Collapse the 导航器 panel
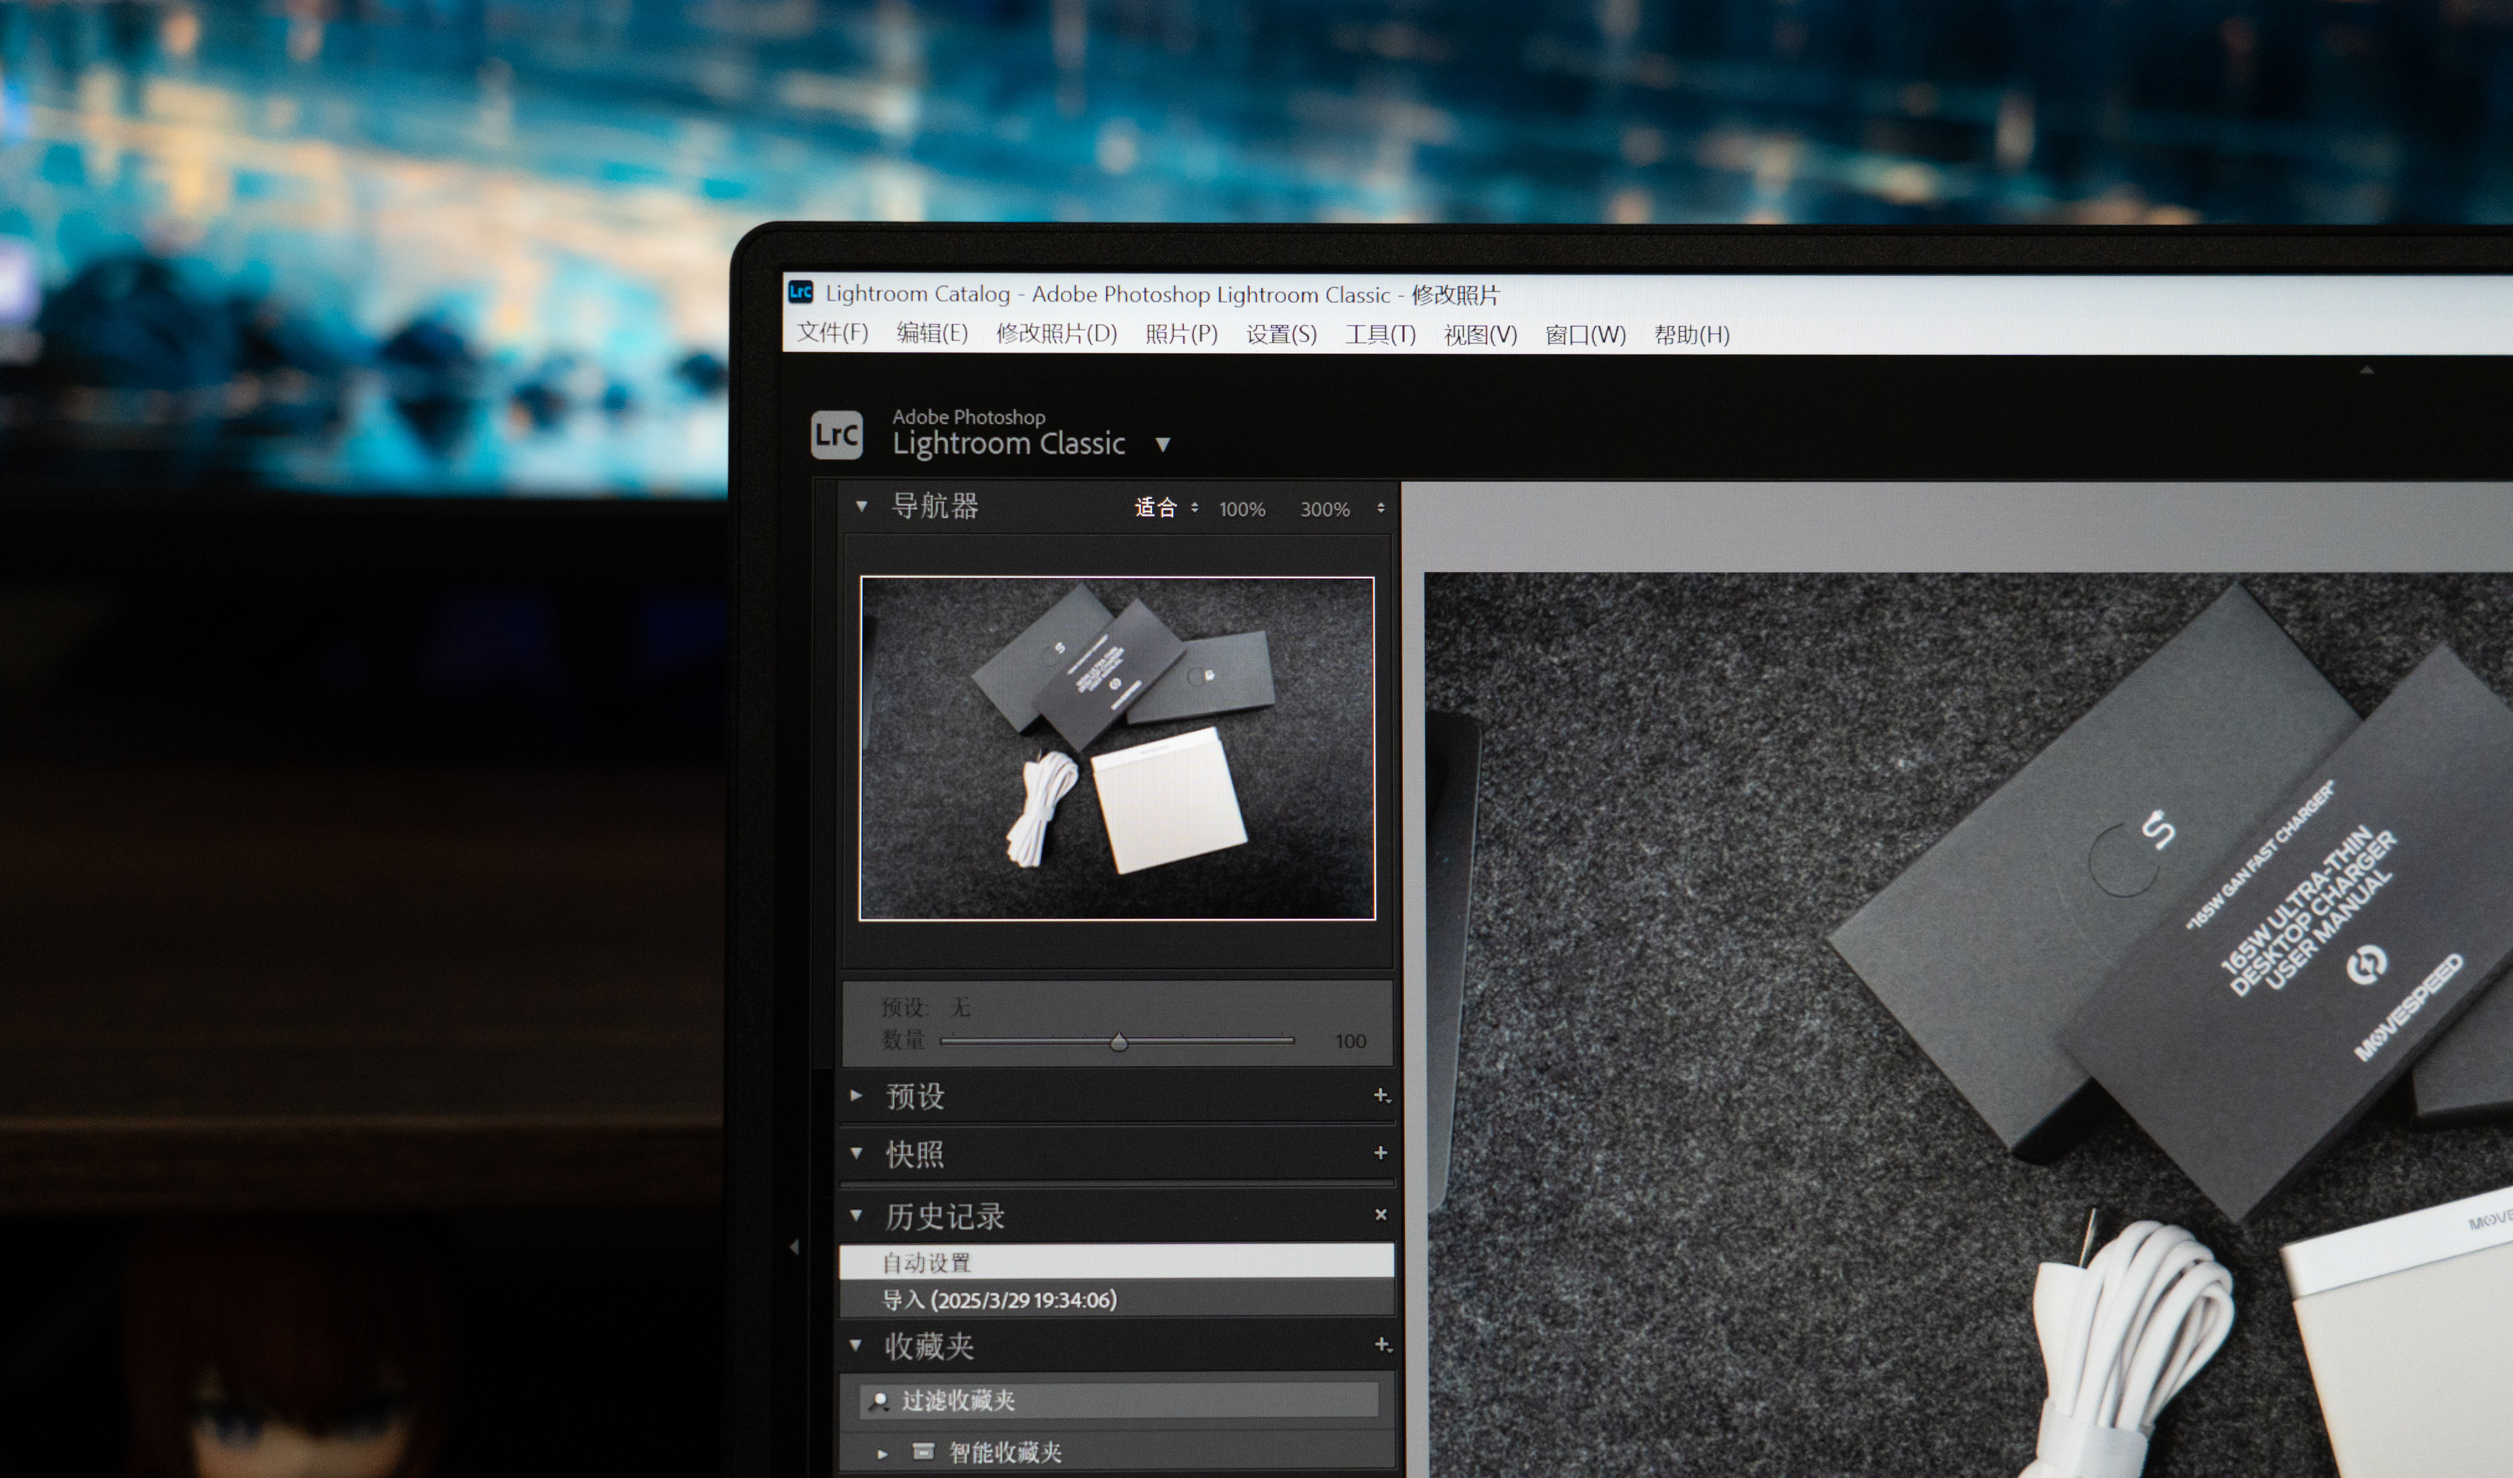 (x=861, y=506)
